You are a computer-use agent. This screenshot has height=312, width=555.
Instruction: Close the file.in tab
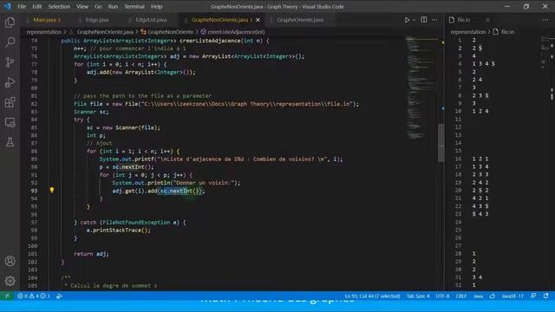coord(487,20)
